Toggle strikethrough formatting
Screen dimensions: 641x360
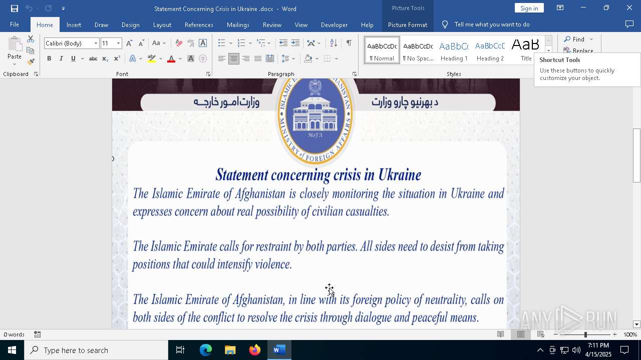coord(93,58)
